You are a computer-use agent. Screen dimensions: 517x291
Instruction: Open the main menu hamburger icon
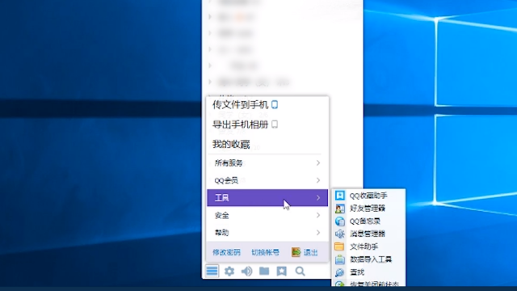pos(212,271)
